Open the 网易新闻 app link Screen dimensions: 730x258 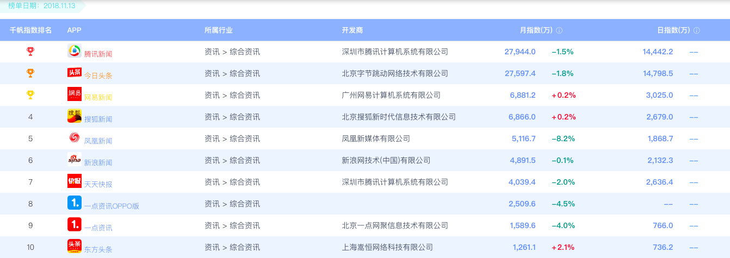pos(98,97)
